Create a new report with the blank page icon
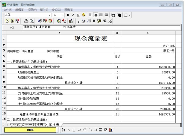This screenshot has width=185, height=136. tap(7, 21)
